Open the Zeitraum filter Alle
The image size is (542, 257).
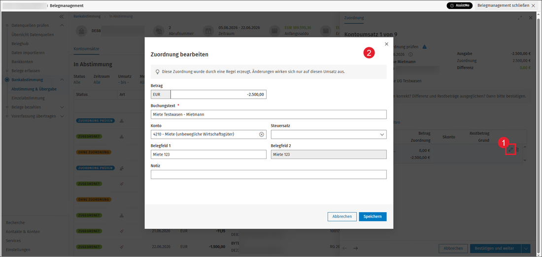pyautogui.click(x=97, y=83)
